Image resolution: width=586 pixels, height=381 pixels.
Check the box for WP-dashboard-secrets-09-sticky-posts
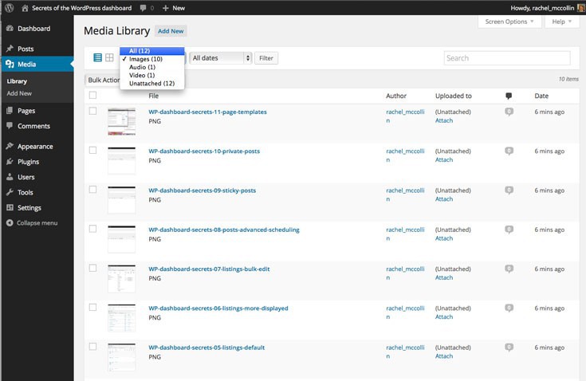pos(92,190)
